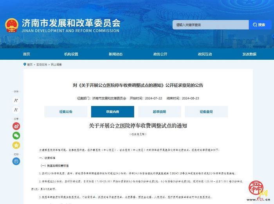Decrease font size with A- icon
This screenshot has width=274, height=204.
tap(16, 110)
